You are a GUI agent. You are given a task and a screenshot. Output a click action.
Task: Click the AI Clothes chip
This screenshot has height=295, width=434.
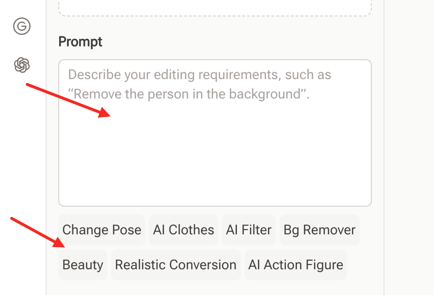183,229
